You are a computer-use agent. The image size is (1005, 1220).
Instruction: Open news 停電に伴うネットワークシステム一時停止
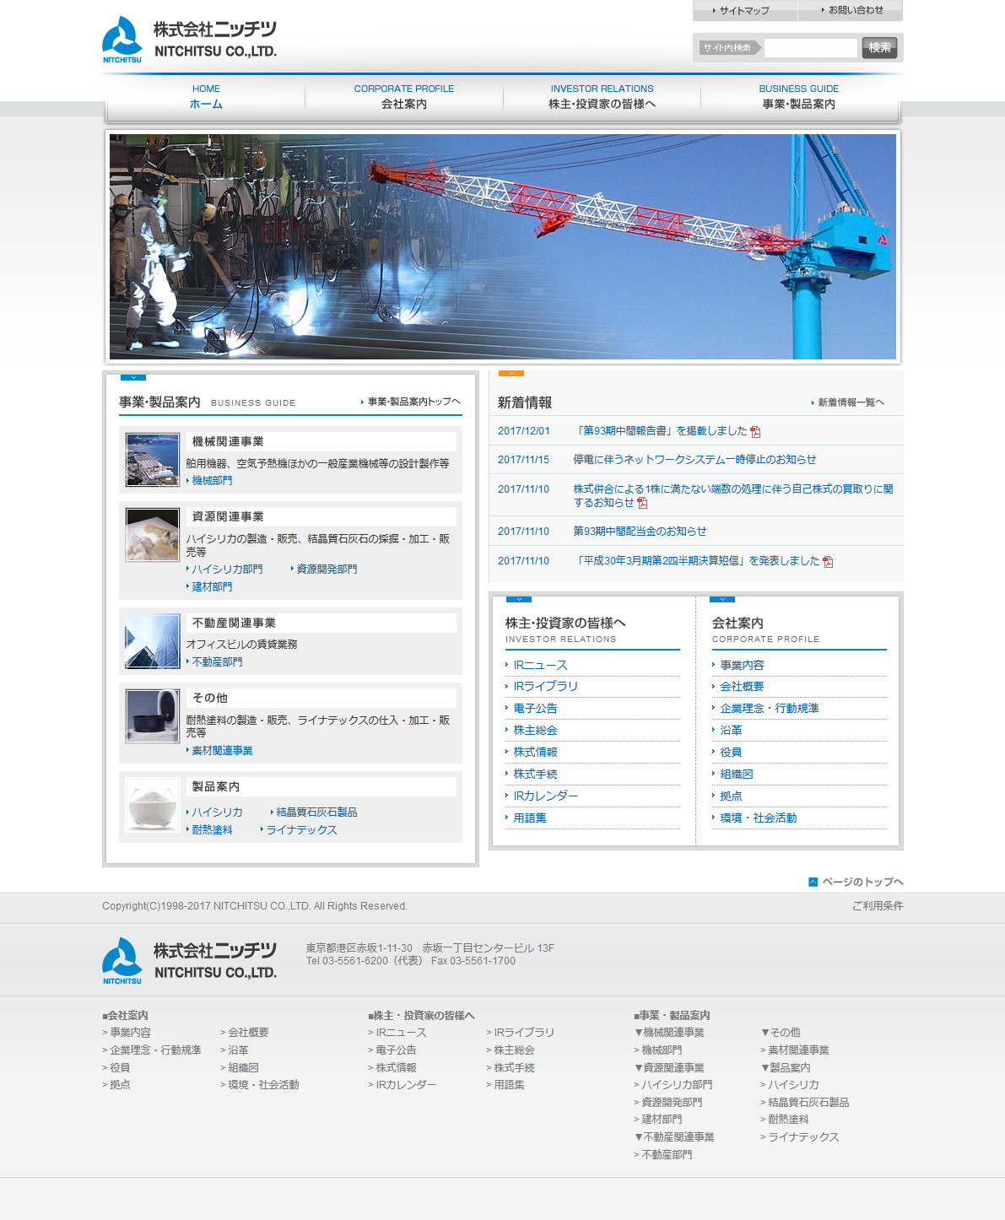pyautogui.click(x=694, y=460)
